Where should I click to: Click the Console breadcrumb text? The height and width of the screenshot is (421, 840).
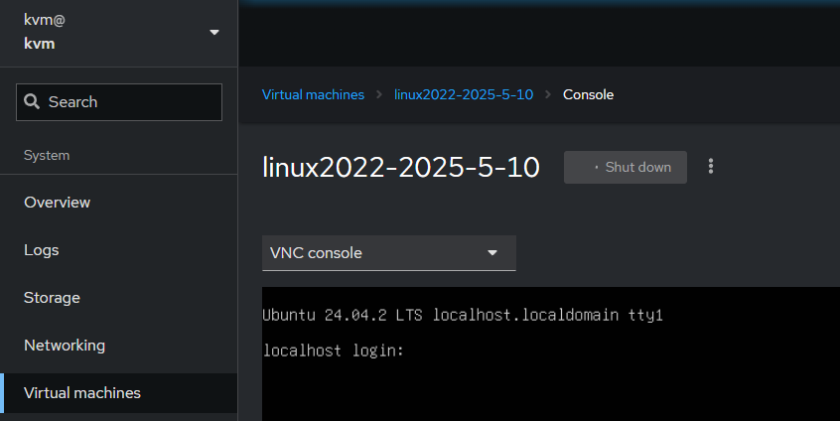588,94
